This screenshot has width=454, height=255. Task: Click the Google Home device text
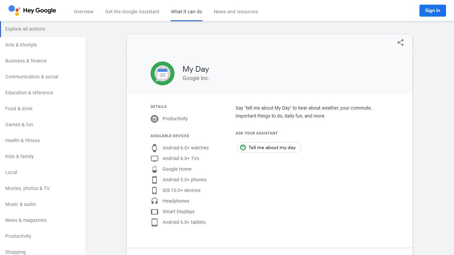click(x=177, y=169)
